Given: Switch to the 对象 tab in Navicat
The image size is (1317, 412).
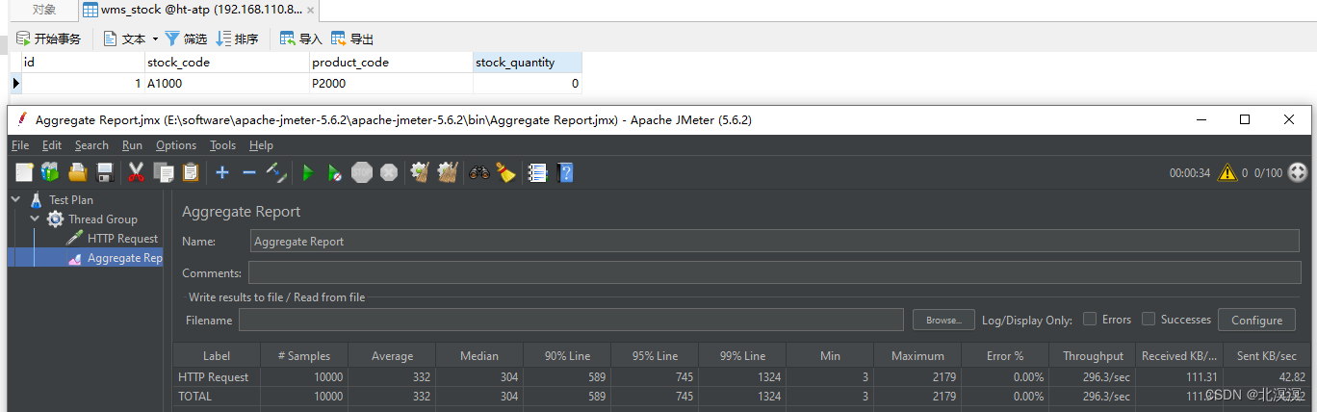Looking at the screenshot, I should [43, 10].
